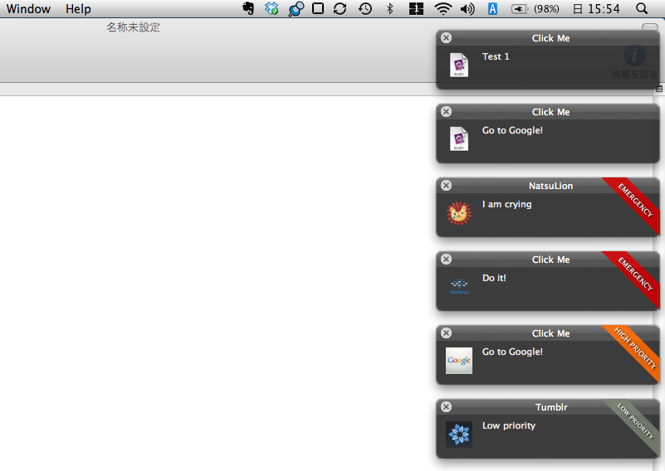Open the Dropbox menu bar icon

coord(271,9)
